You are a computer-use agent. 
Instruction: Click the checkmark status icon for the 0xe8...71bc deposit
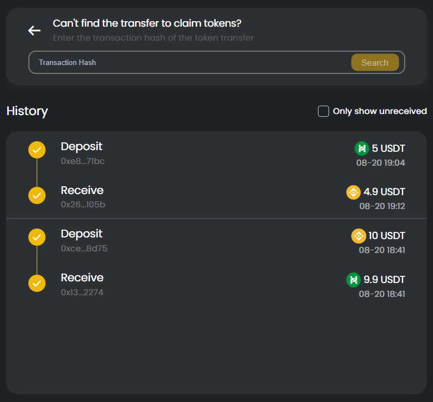click(x=37, y=150)
